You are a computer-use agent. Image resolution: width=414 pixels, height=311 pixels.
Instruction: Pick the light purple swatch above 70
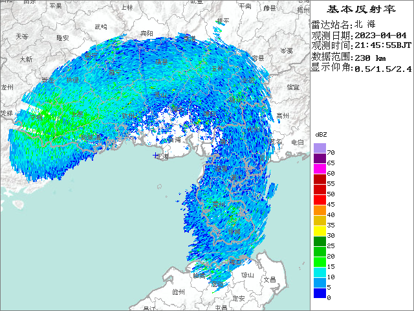pos(320,148)
